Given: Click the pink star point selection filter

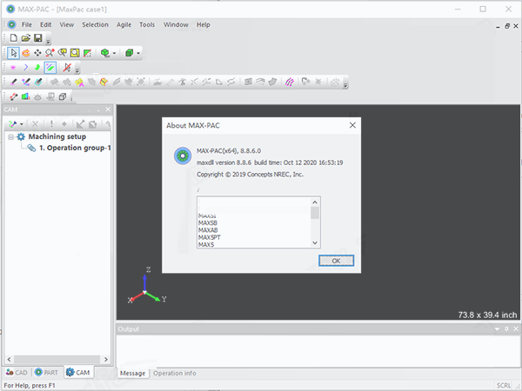Looking at the screenshot, I should pos(13,68).
